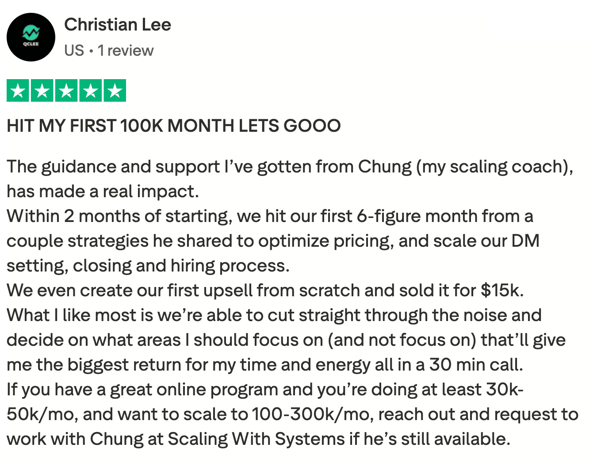Viewport: 605px width, 459px height.
Task: Open Christian Lee's QCLEE profile avatar
Action: 31,37
